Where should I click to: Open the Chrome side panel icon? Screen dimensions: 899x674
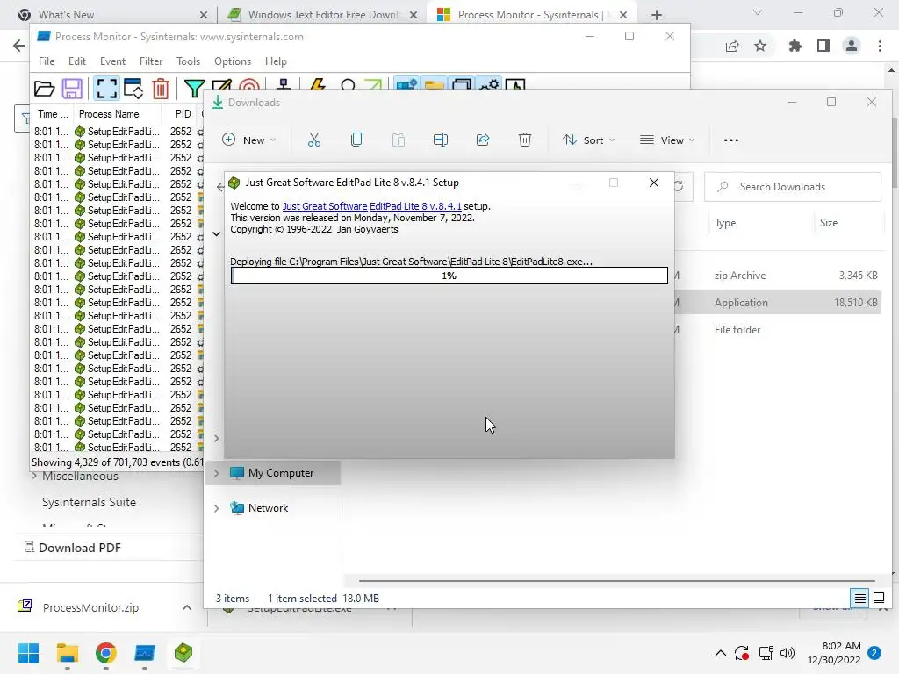coord(823,46)
